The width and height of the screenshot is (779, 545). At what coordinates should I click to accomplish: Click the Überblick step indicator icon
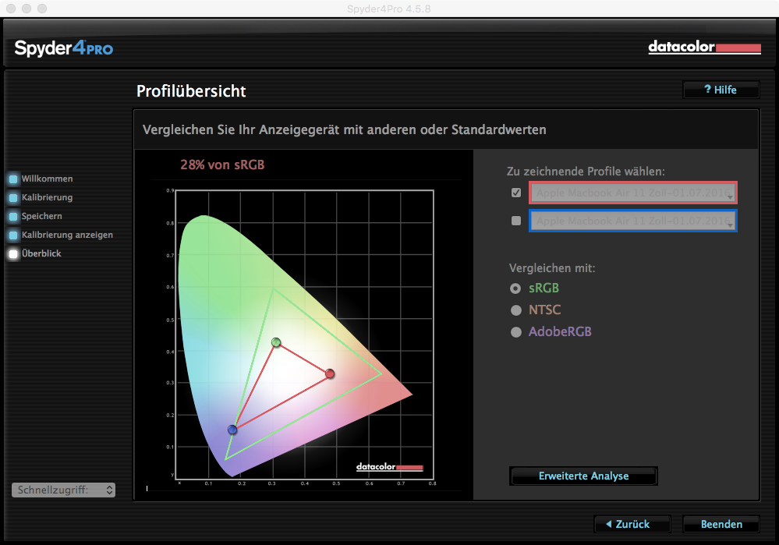coord(13,253)
